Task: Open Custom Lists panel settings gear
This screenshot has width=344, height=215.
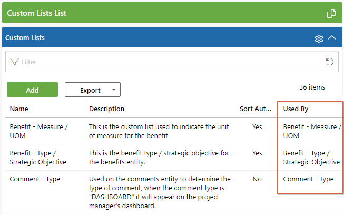Action: click(319, 39)
